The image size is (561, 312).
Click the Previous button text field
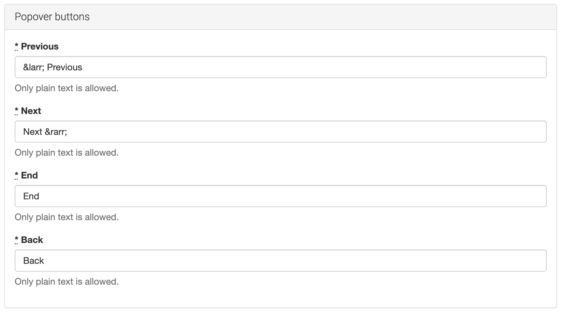(x=280, y=67)
